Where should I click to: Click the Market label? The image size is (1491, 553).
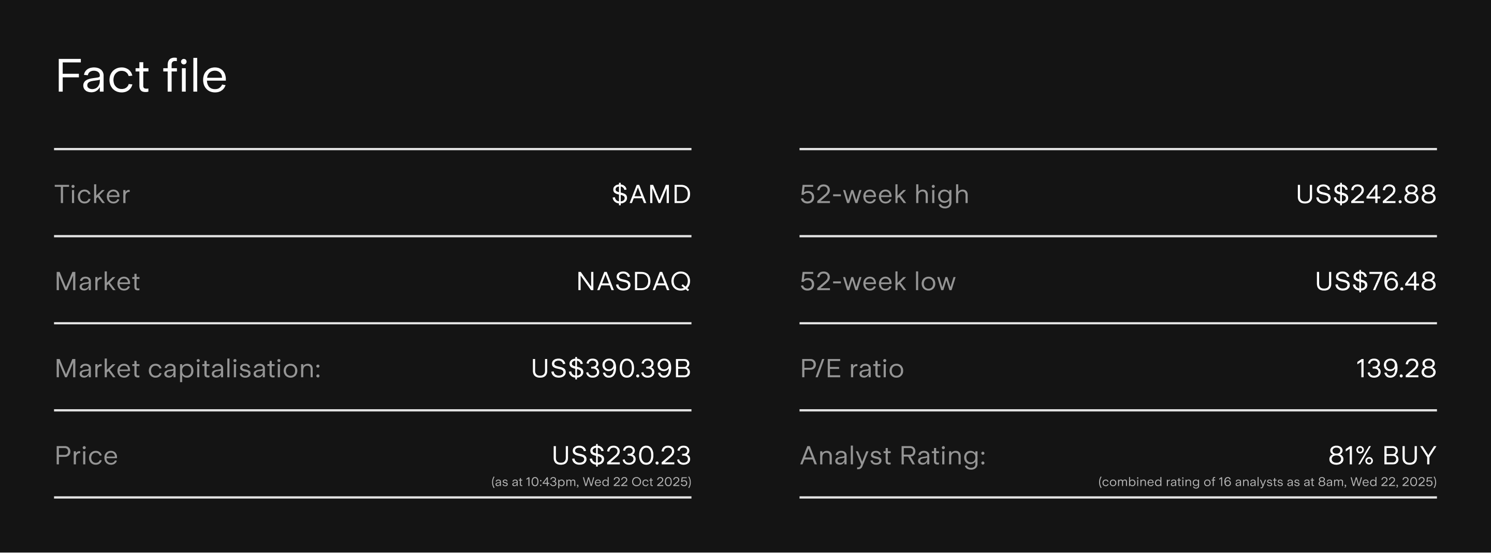coord(97,282)
